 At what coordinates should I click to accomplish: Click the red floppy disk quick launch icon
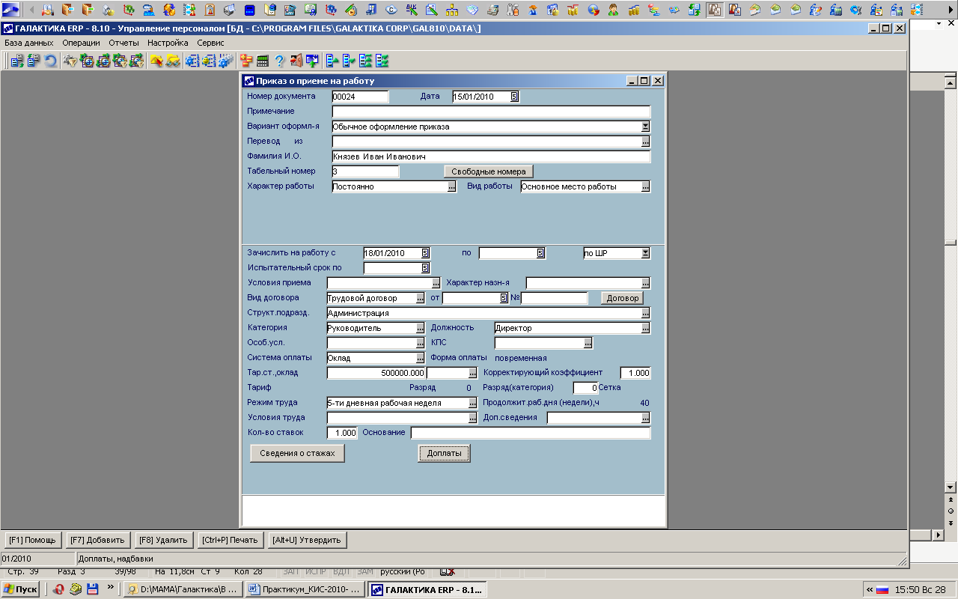[x=93, y=589]
